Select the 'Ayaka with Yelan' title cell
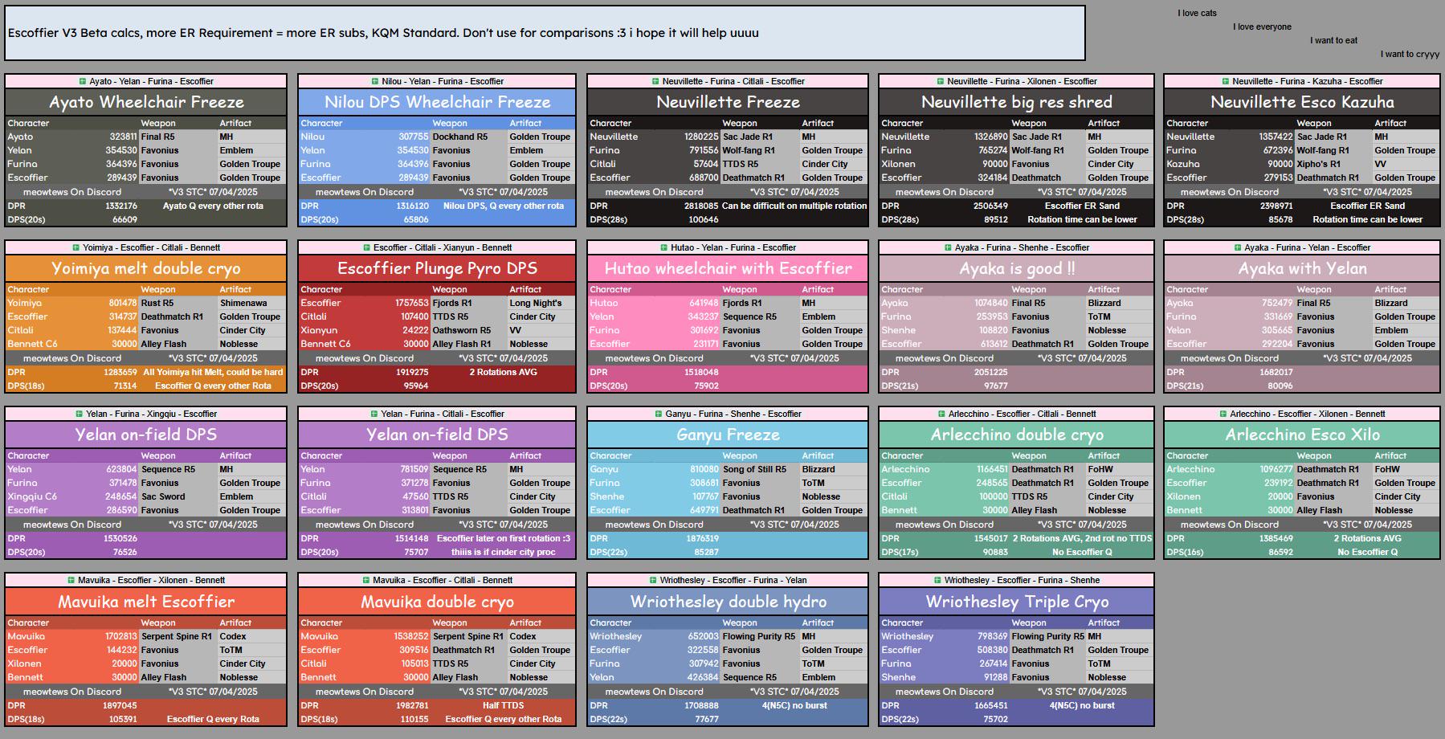Screen dimensions: 1445x739 pos(1302,268)
